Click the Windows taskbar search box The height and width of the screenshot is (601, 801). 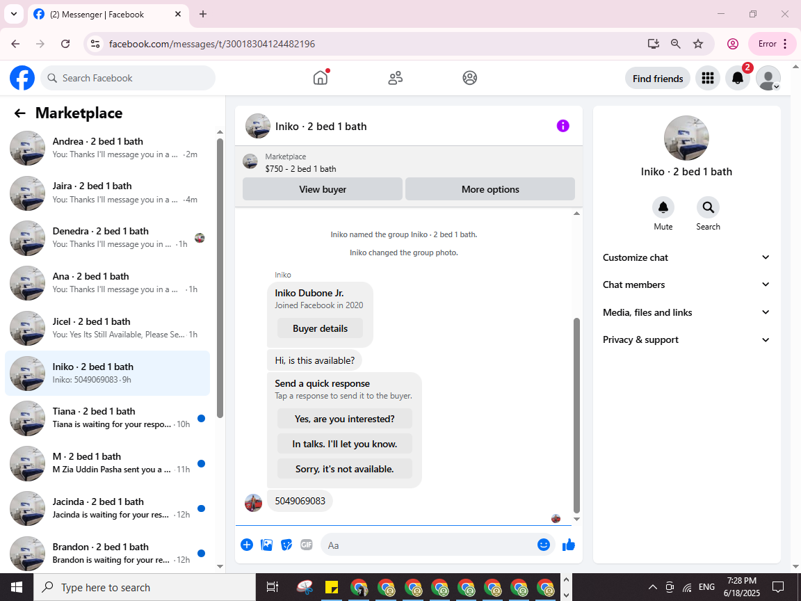[144, 588]
